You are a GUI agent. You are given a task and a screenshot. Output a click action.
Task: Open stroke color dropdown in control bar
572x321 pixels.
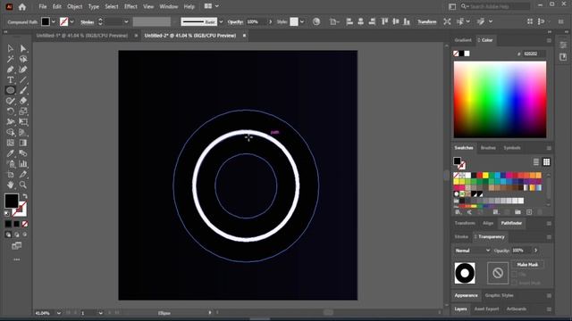(71, 21)
